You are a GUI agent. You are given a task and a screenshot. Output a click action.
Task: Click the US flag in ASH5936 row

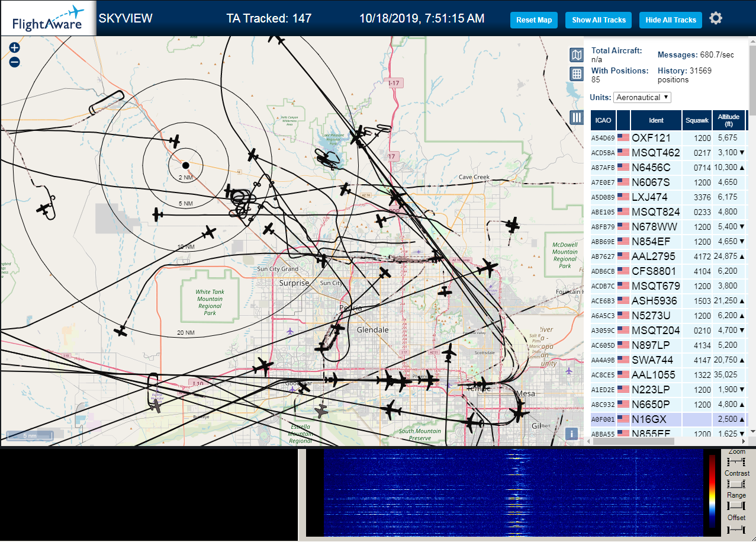click(623, 300)
